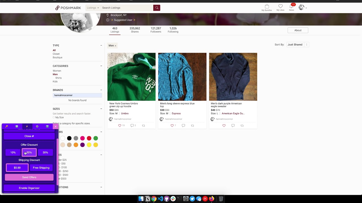Choose the Free Shipping discount option

pyautogui.click(x=41, y=168)
